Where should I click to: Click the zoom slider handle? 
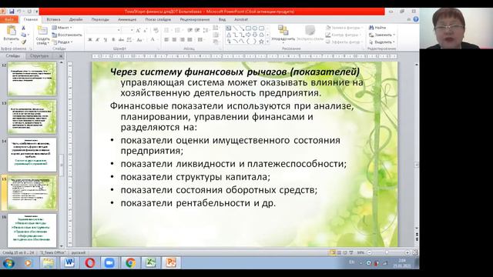tap(387, 252)
